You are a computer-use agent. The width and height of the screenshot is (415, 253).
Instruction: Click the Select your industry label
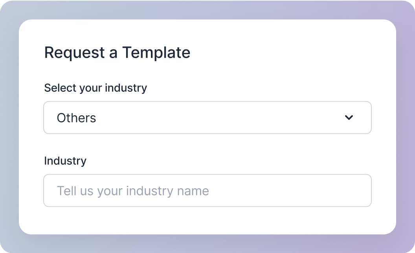point(95,88)
